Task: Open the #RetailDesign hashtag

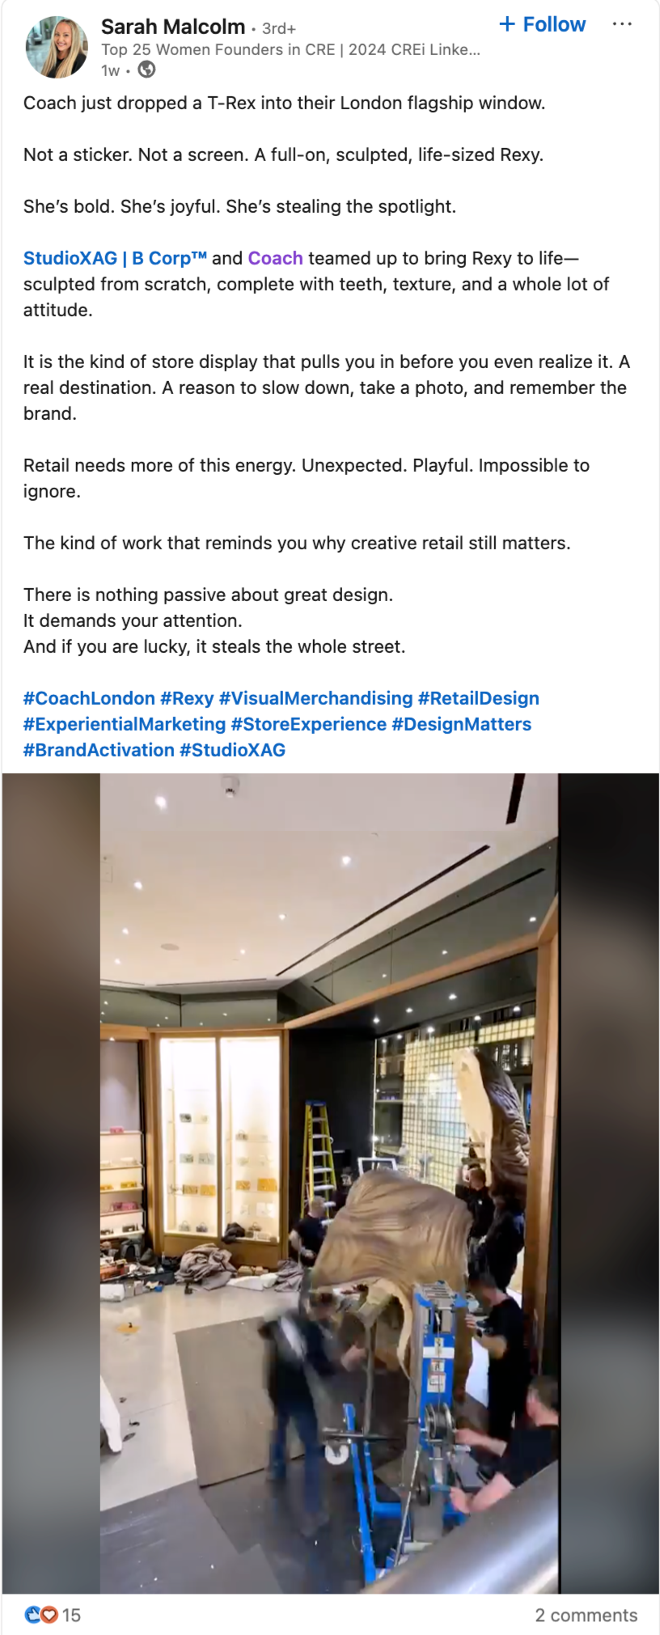Action: pos(478,698)
